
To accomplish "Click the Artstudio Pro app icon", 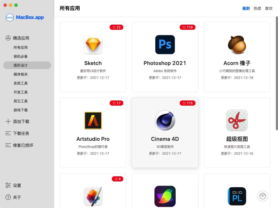I will pyautogui.click(x=93, y=121).
